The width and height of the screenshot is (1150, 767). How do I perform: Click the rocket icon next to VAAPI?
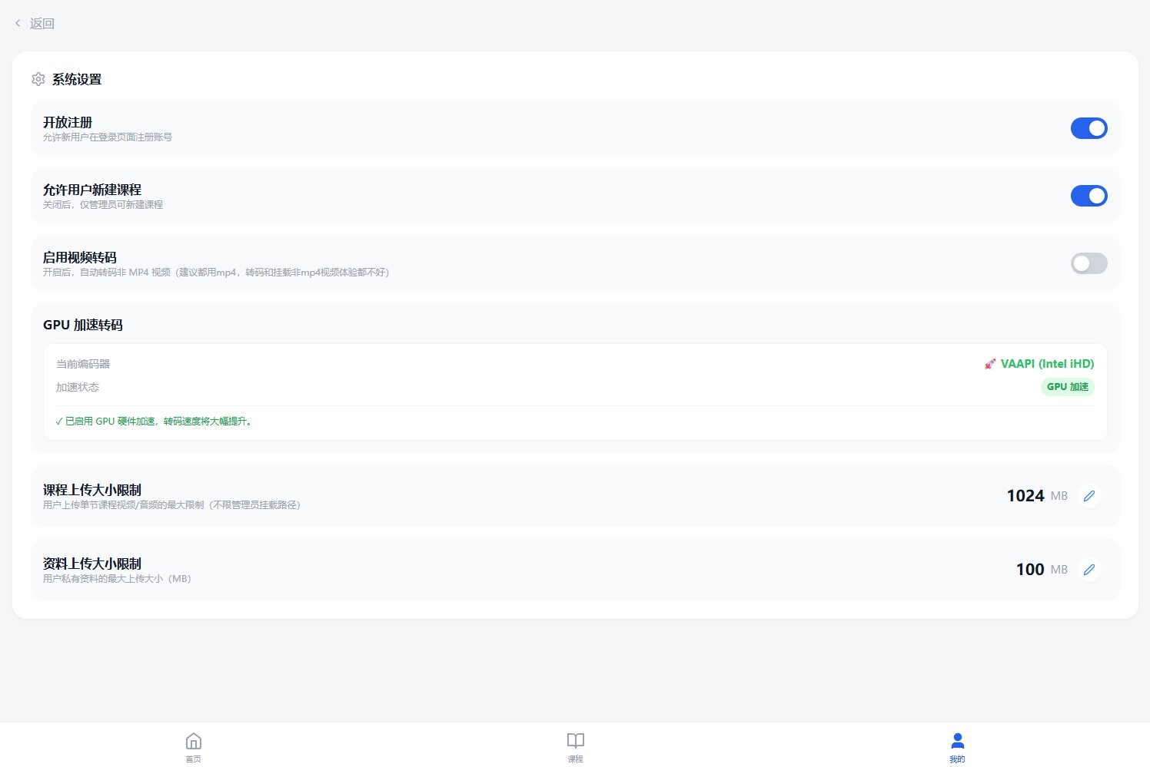[990, 364]
